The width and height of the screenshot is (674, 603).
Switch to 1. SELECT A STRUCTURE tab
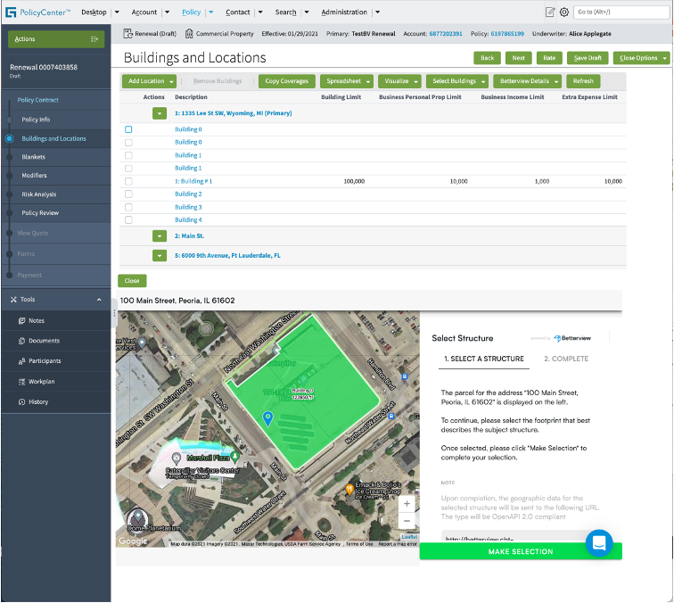tap(484, 359)
